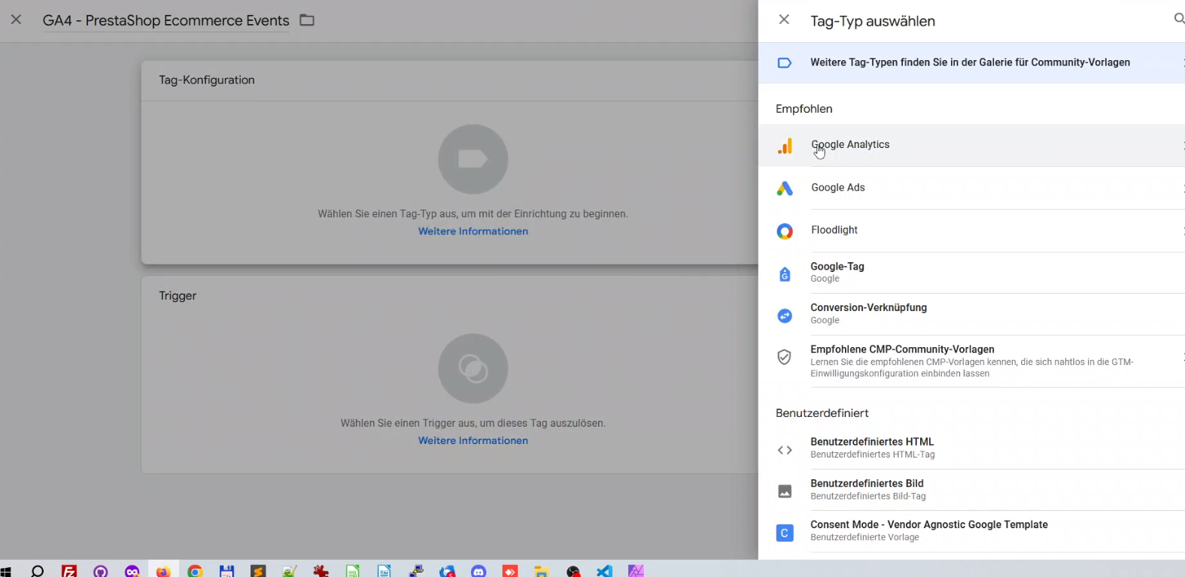Launch FileZilla from the taskbar
The width and height of the screenshot is (1185, 577).
click(69, 572)
